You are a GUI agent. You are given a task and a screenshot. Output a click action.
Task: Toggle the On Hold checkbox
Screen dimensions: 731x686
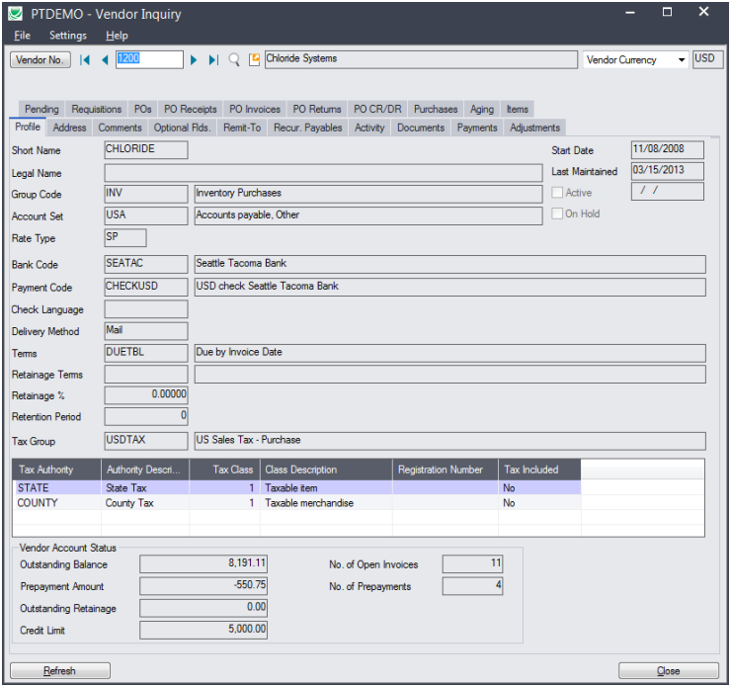point(557,214)
